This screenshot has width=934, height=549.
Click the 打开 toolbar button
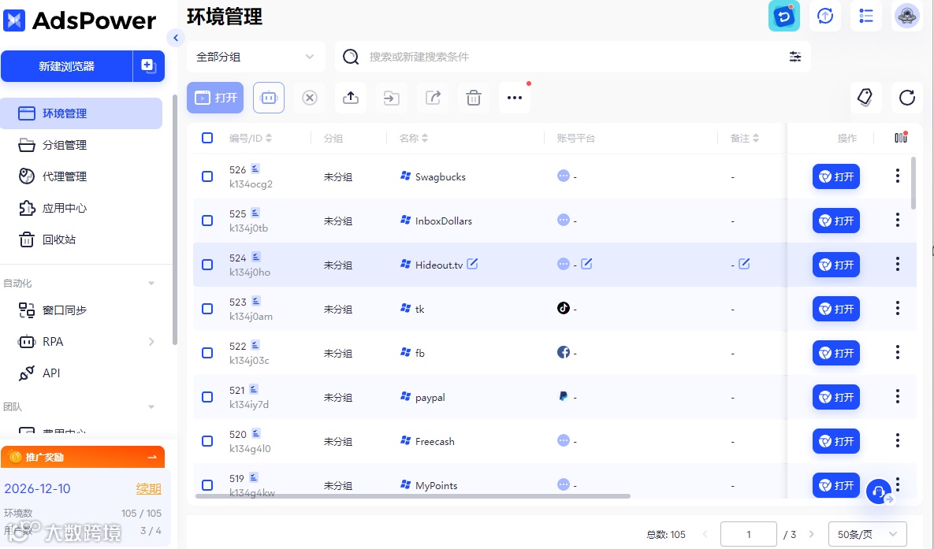[215, 98]
